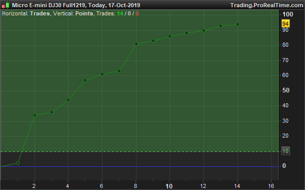Viewport: 305px width, 190px height.
Task: Select the data point at trade 10
Action: coord(170,36)
